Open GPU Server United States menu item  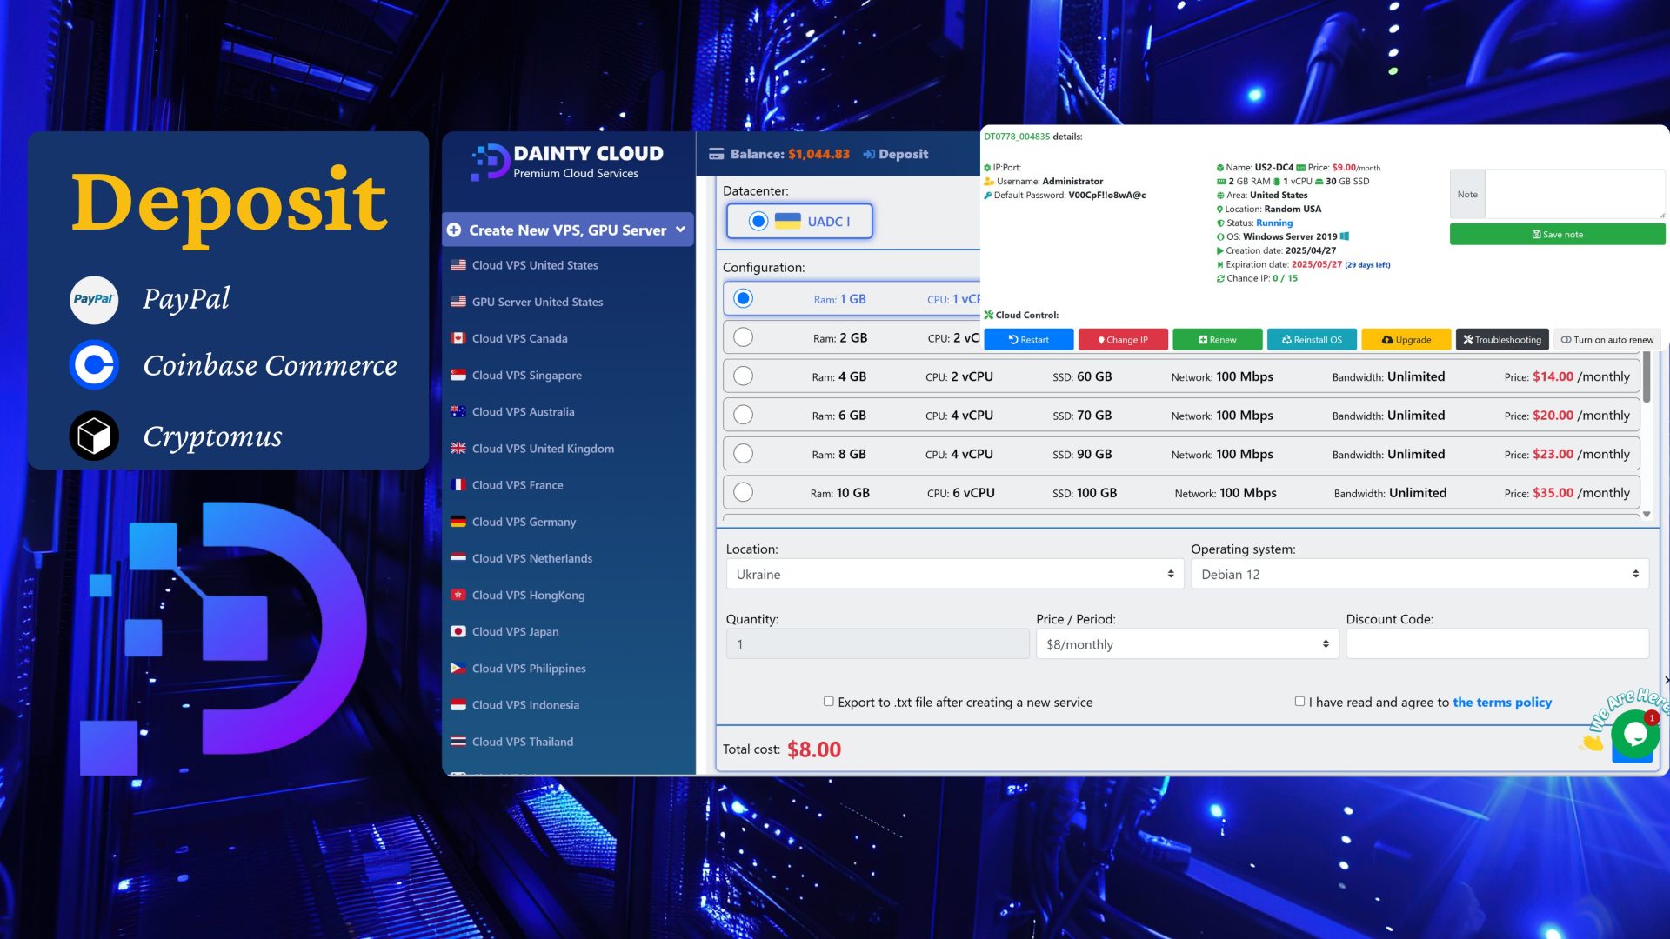click(x=537, y=302)
